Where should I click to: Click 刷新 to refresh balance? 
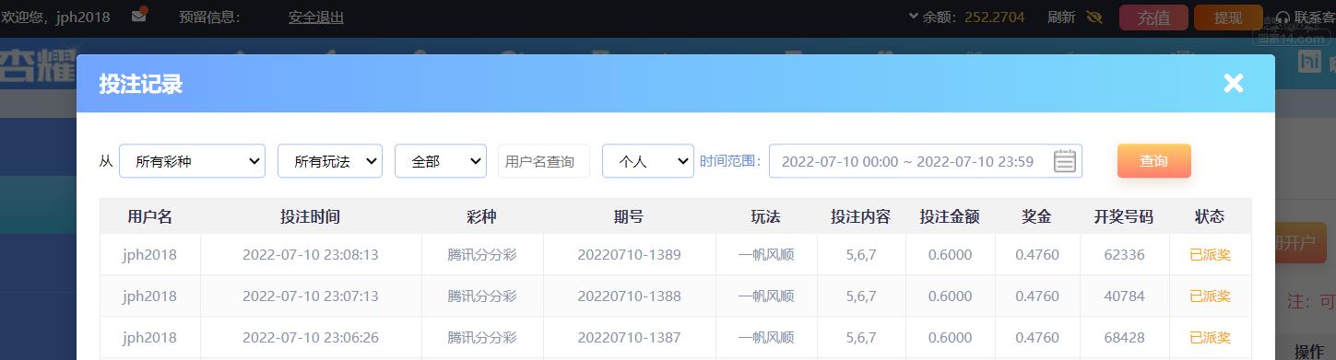coord(1061,17)
